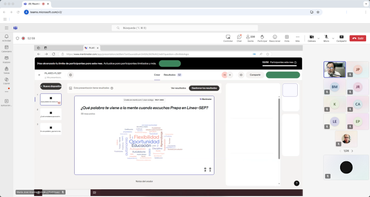Viewport: 370px width, 197px height.
Task: Show the Gente participants list
Action: [251, 38]
